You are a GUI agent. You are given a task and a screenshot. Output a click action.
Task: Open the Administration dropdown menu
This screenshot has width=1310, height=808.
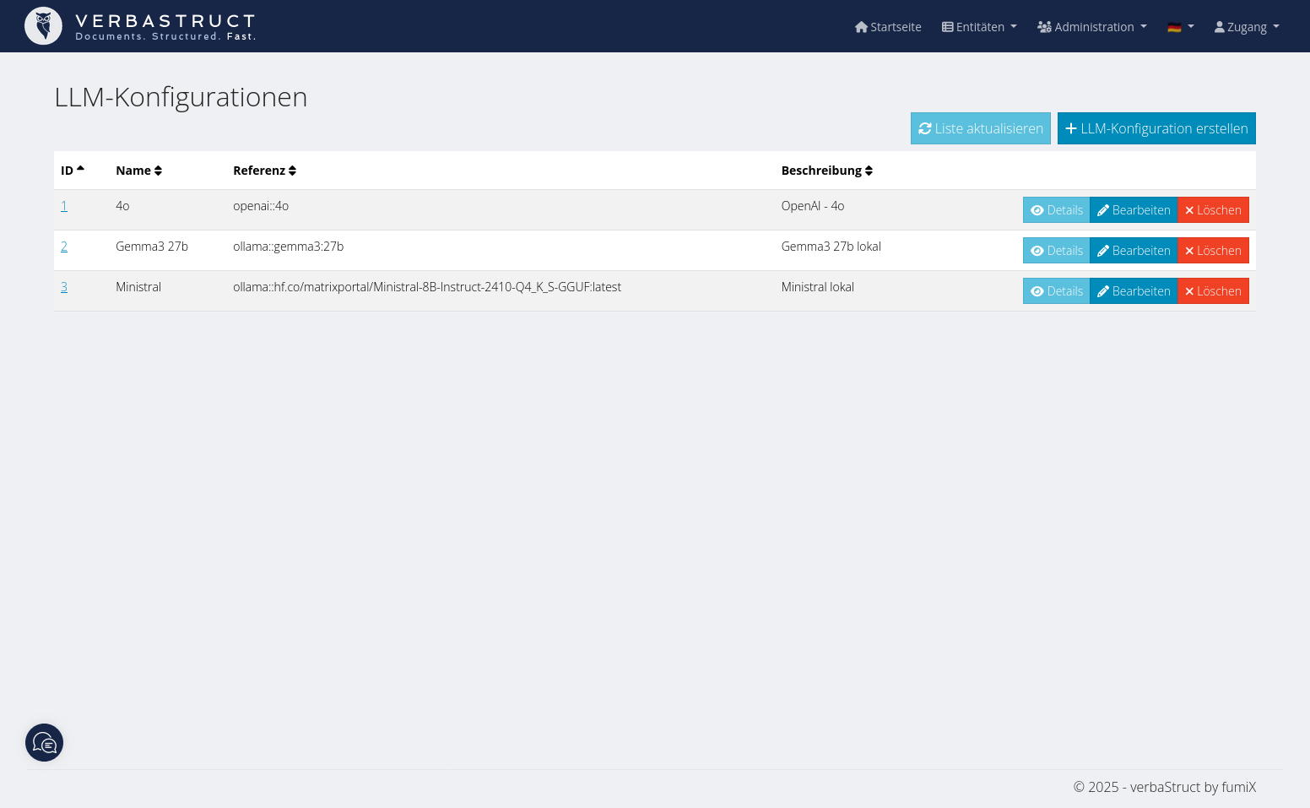point(1092,27)
